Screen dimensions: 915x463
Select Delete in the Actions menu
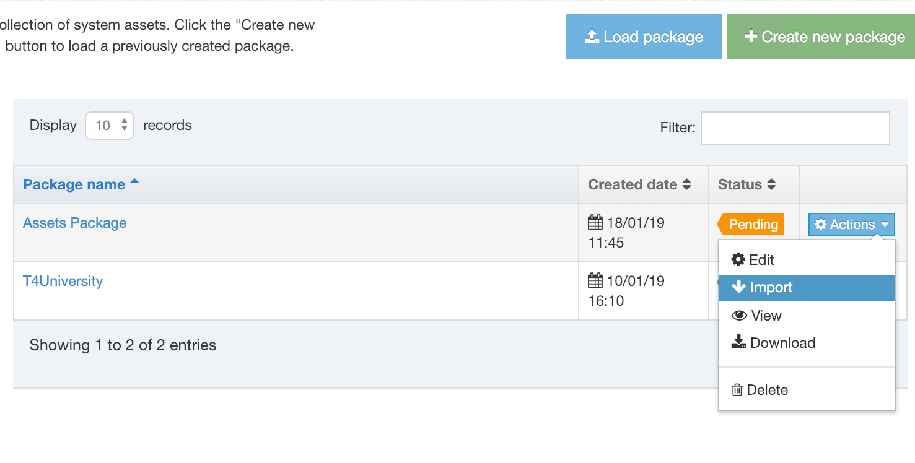(x=768, y=390)
